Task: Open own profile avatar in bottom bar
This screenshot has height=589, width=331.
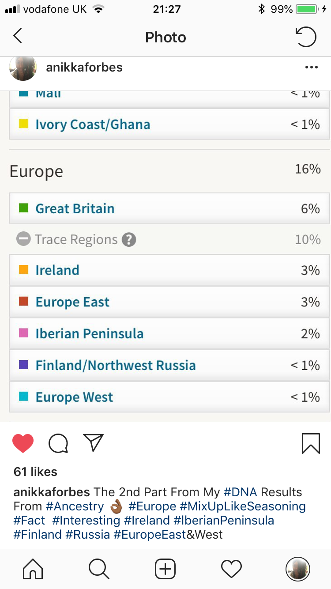Action: (x=298, y=569)
